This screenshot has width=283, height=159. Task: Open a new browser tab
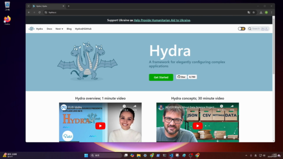[69, 6]
